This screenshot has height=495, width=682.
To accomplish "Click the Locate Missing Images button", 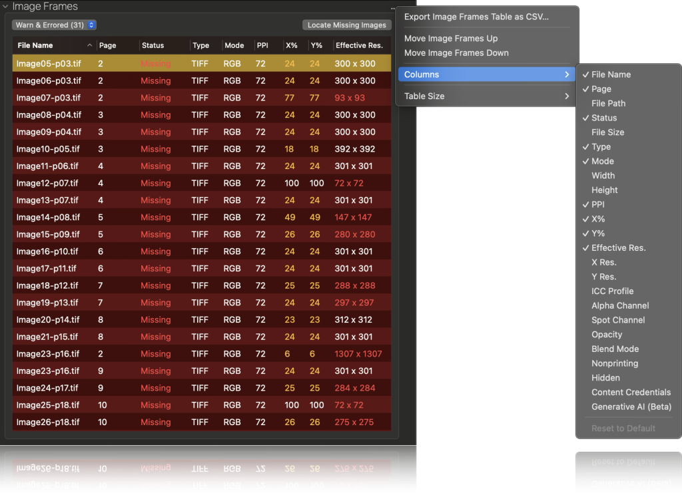I will (x=346, y=25).
